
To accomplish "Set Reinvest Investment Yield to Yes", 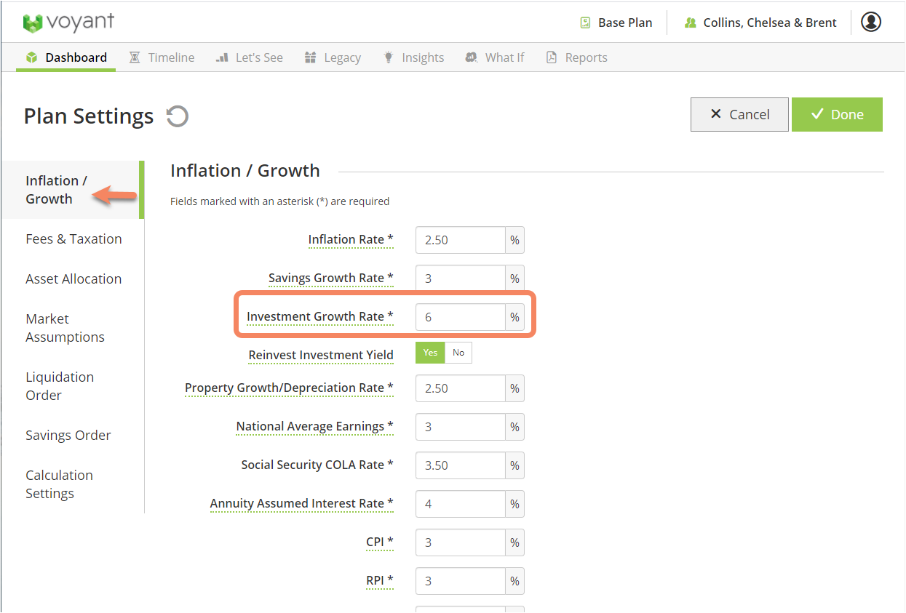I will 430,353.
